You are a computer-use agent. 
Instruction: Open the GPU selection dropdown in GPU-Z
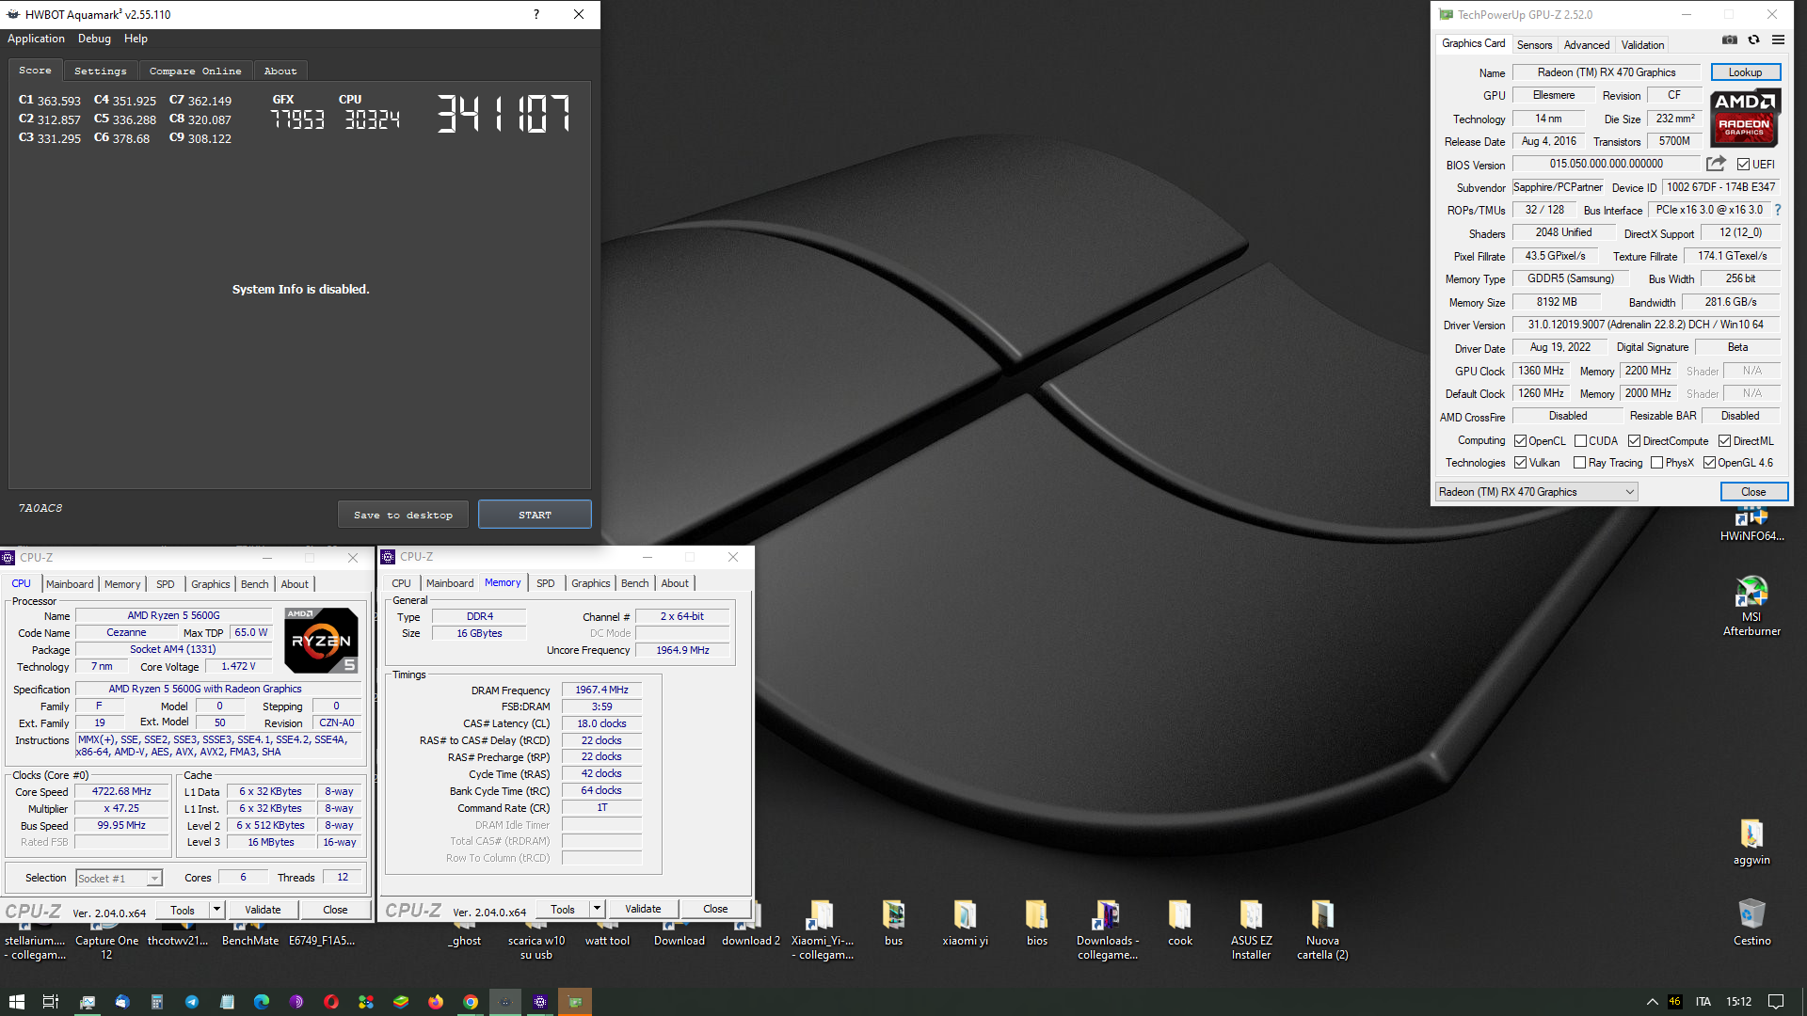point(1536,492)
